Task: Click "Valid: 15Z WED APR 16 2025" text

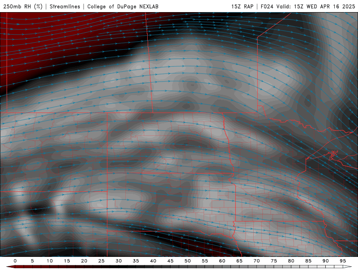Action: click(x=316, y=6)
